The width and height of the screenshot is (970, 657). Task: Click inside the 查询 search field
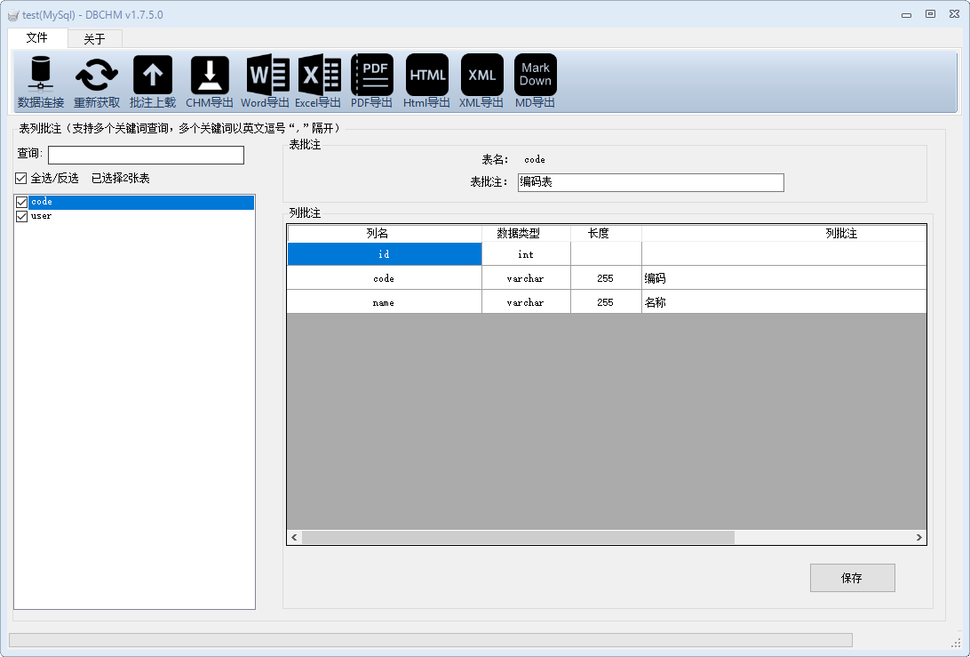[x=146, y=155]
